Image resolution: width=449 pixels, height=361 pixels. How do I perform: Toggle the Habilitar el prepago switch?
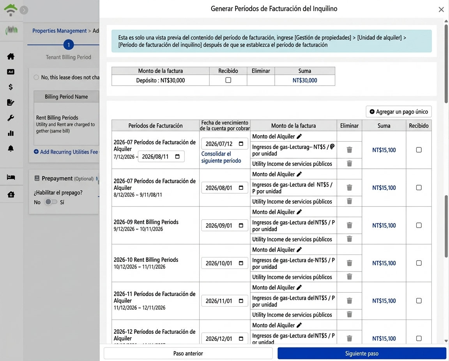click(x=51, y=202)
